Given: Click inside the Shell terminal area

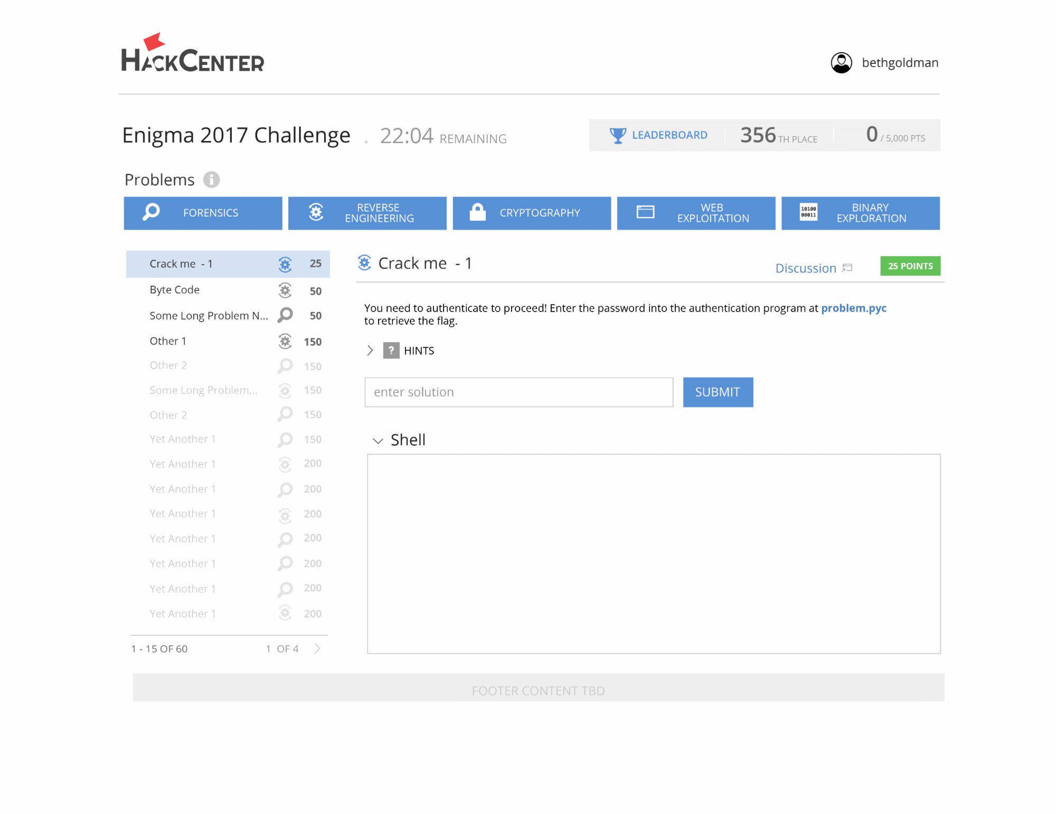Looking at the screenshot, I should [654, 554].
